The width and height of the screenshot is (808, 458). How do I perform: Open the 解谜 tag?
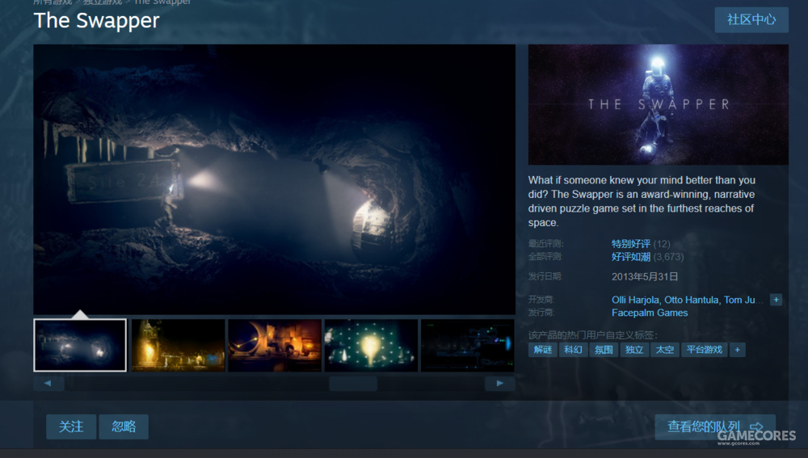(543, 350)
